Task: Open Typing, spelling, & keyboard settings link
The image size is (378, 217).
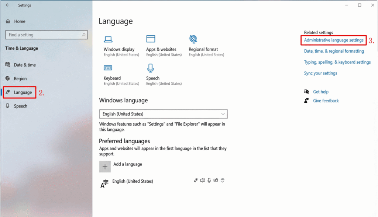Action: click(x=337, y=62)
